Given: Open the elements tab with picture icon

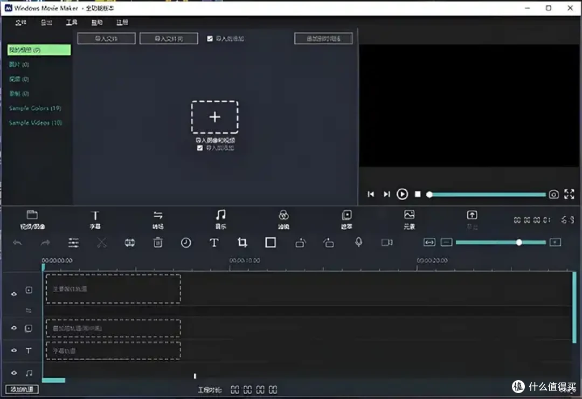Looking at the screenshot, I should tap(409, 219).
